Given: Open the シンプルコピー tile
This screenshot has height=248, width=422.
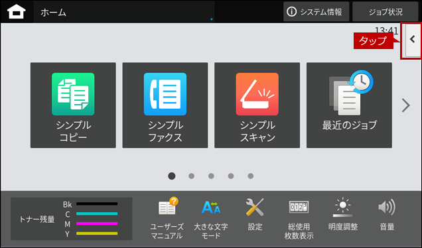Looking at the screenshot, I should (x=73, y=105).
